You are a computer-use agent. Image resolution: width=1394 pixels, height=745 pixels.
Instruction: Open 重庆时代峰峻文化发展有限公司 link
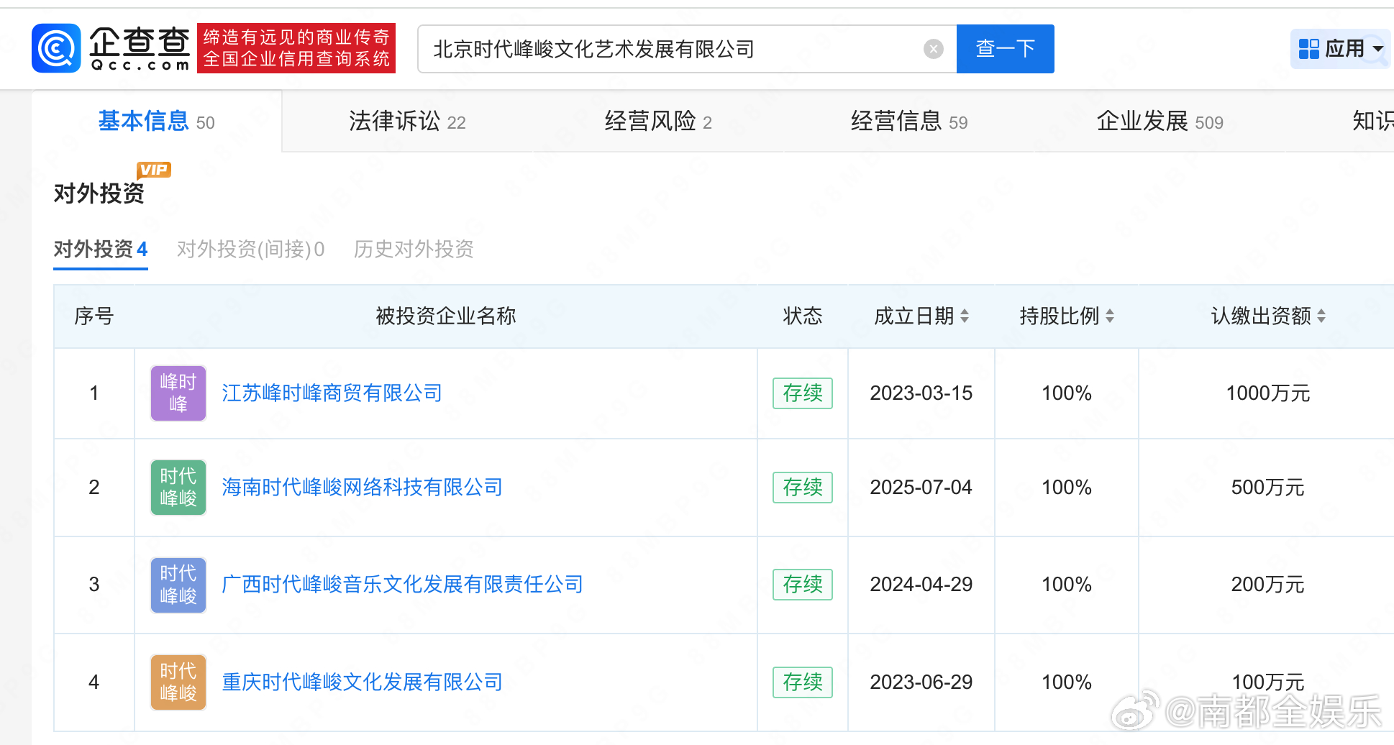[x=362, y=682]
